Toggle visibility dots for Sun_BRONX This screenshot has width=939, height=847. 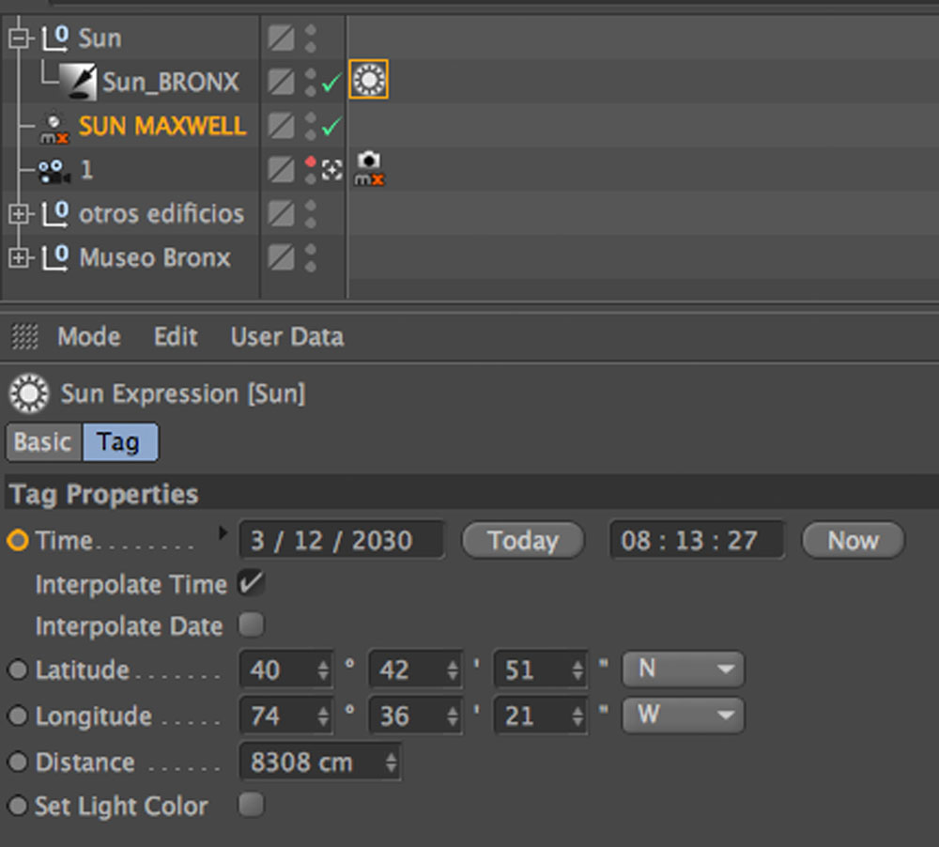tap(310, 82)
